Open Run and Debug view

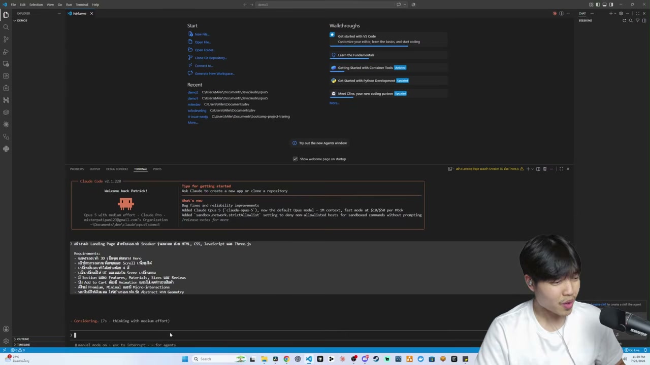[x=6, y=51]
